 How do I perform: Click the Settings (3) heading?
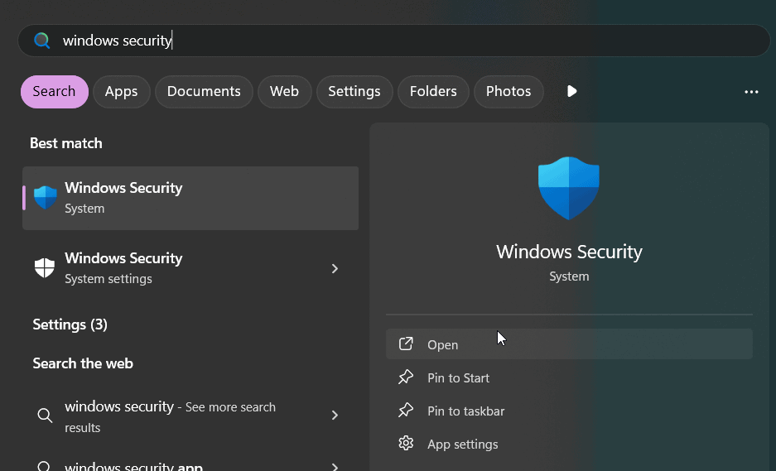(x=70, y=324)
